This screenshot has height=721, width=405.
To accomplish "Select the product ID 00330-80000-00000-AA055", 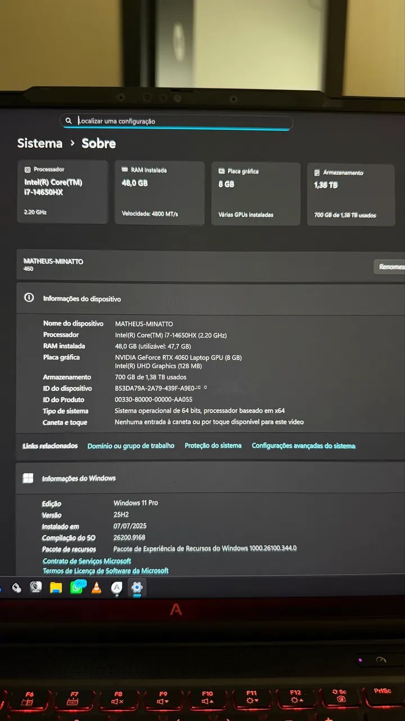I will tap(154, 399).
